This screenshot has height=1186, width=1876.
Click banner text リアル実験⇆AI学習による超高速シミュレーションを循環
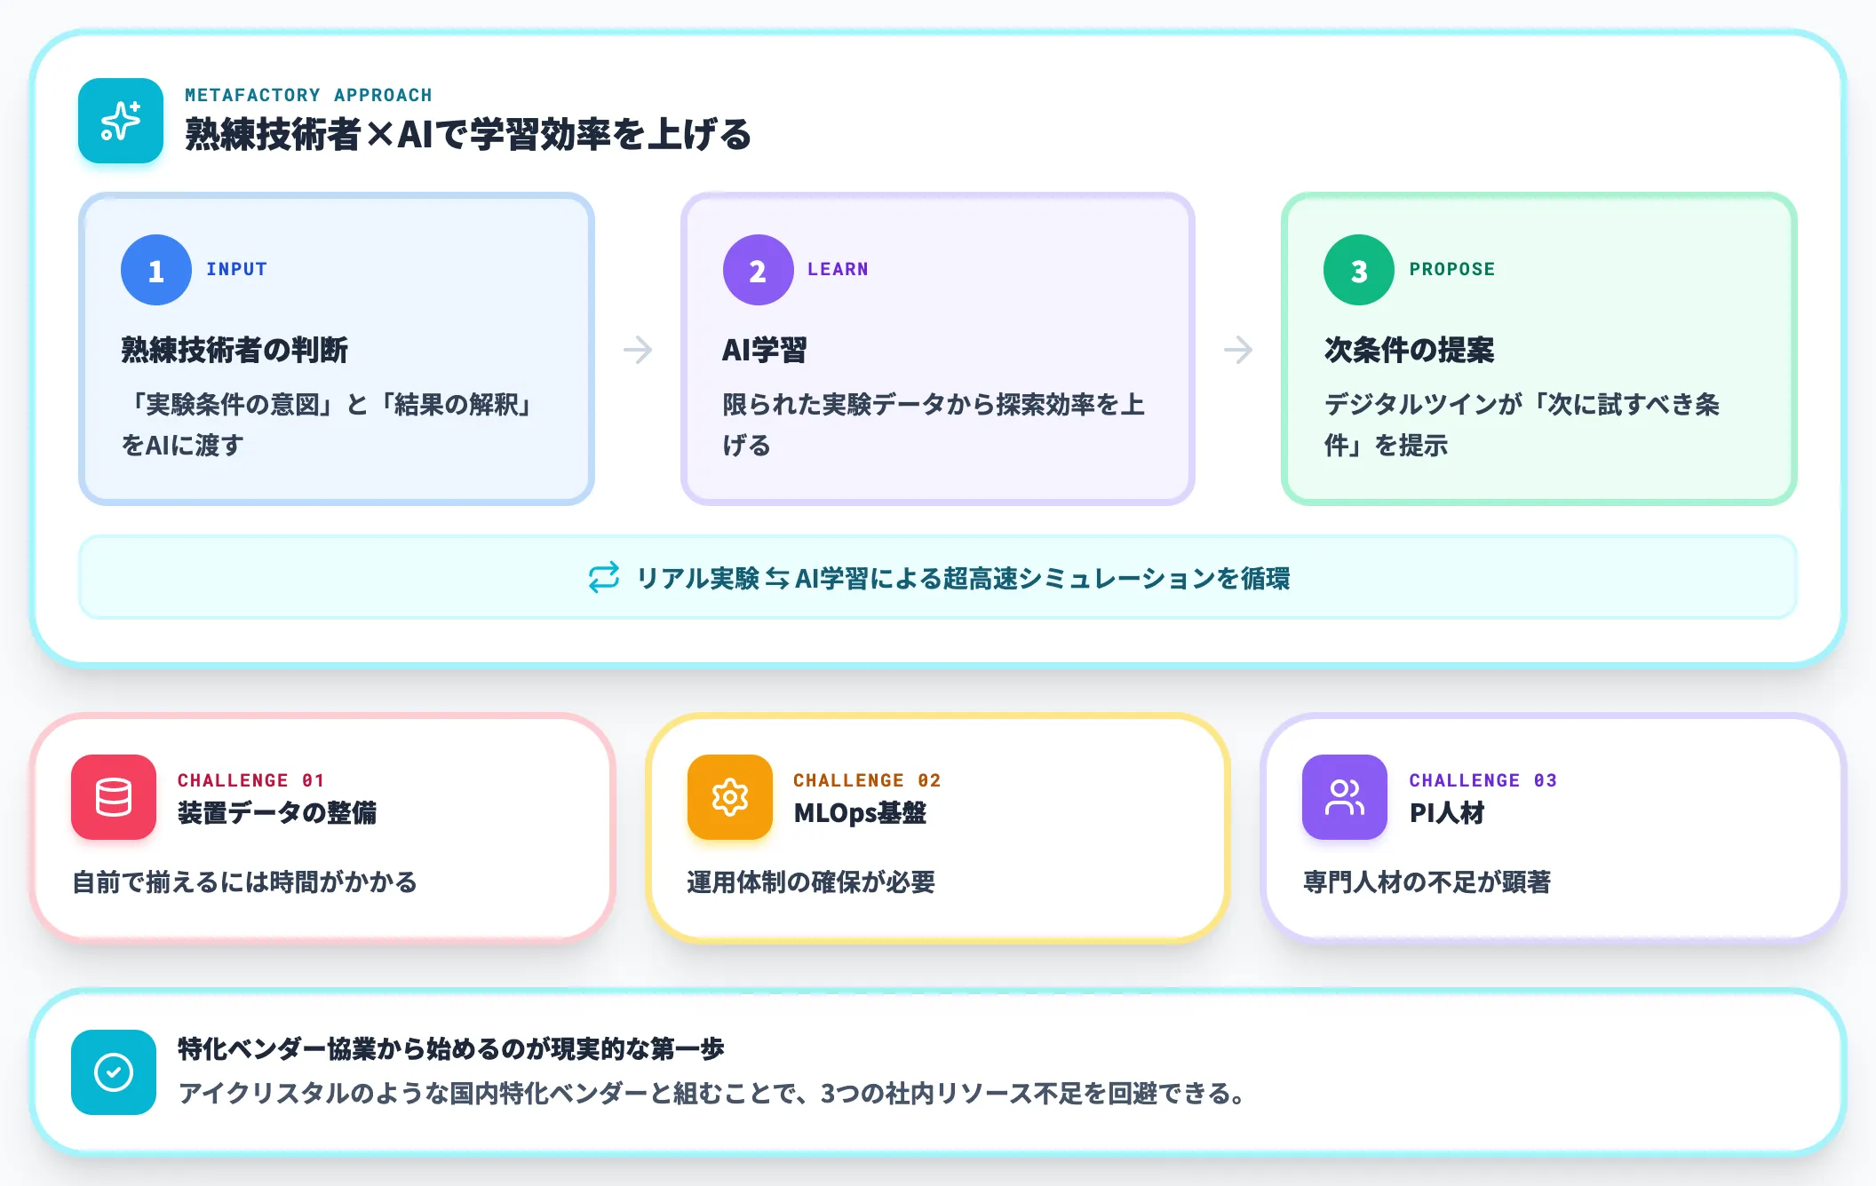tap(963, 579)
